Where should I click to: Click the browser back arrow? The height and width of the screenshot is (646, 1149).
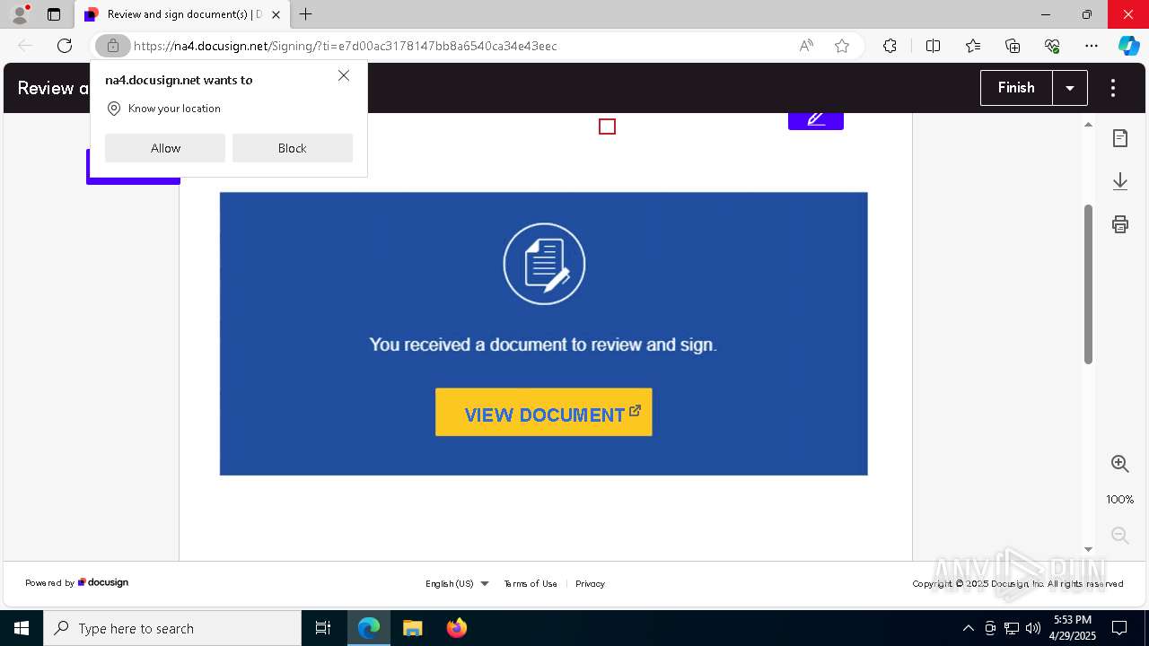click(25, 46)
